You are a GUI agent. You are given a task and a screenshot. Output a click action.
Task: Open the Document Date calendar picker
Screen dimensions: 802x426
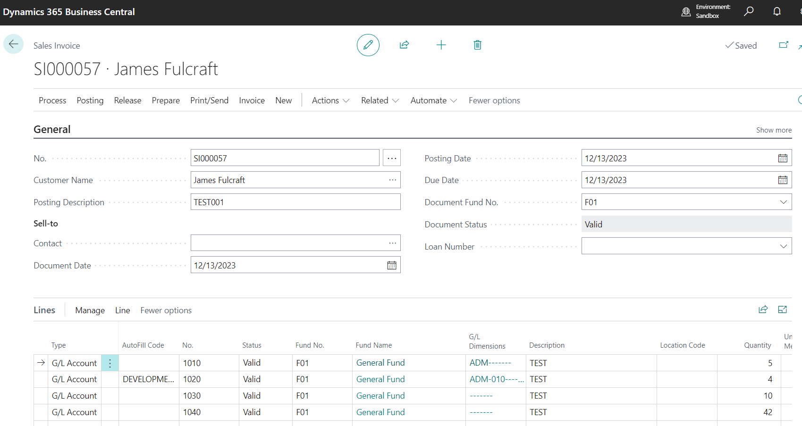coord(392,265)
